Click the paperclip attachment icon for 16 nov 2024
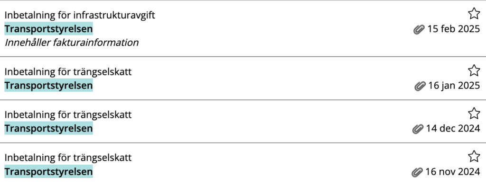This screenshot has width=486, height=185. click(417, 171)
